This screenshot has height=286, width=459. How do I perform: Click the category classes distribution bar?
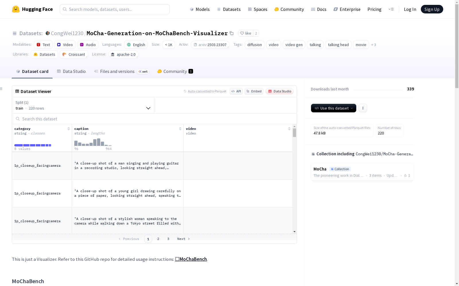point(33,145)
